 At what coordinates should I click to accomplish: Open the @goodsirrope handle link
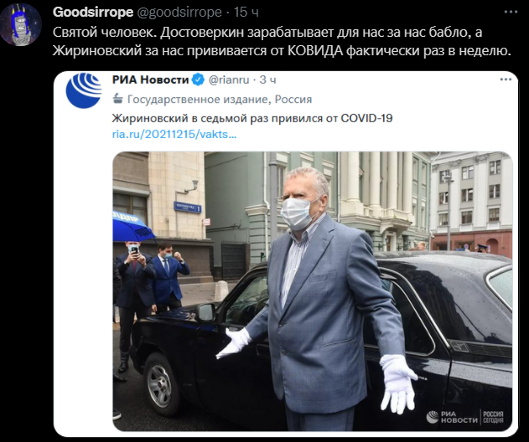click(x=179, y=12)
